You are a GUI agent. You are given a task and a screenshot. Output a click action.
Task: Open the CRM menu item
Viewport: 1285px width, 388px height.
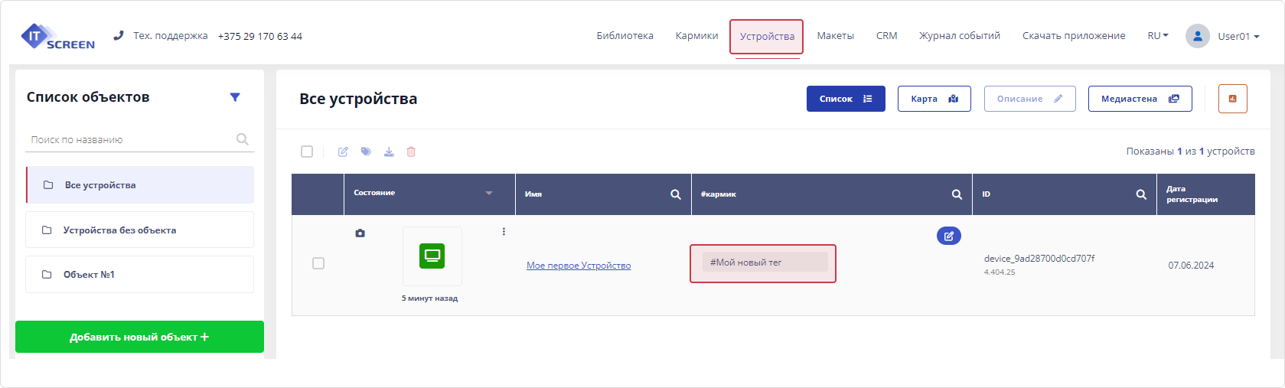point(887,36)
